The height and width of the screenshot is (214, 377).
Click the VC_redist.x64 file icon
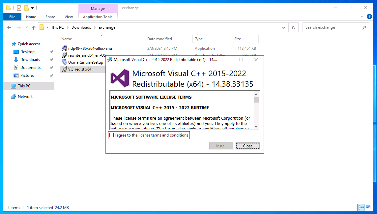64,69
